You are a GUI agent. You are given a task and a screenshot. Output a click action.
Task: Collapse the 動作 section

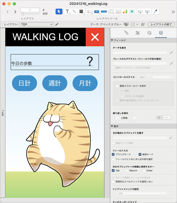[x=112, y=126]
